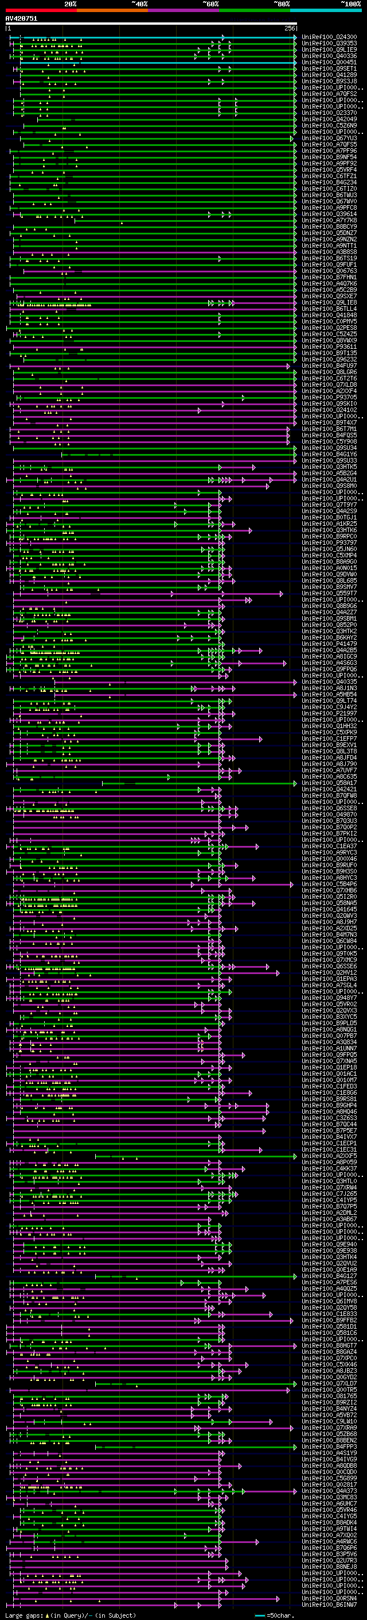Select hit label UniRef100_Q8LGR6
The width and height of the screenshot is (367, 1620).
(x=329, y=372)
